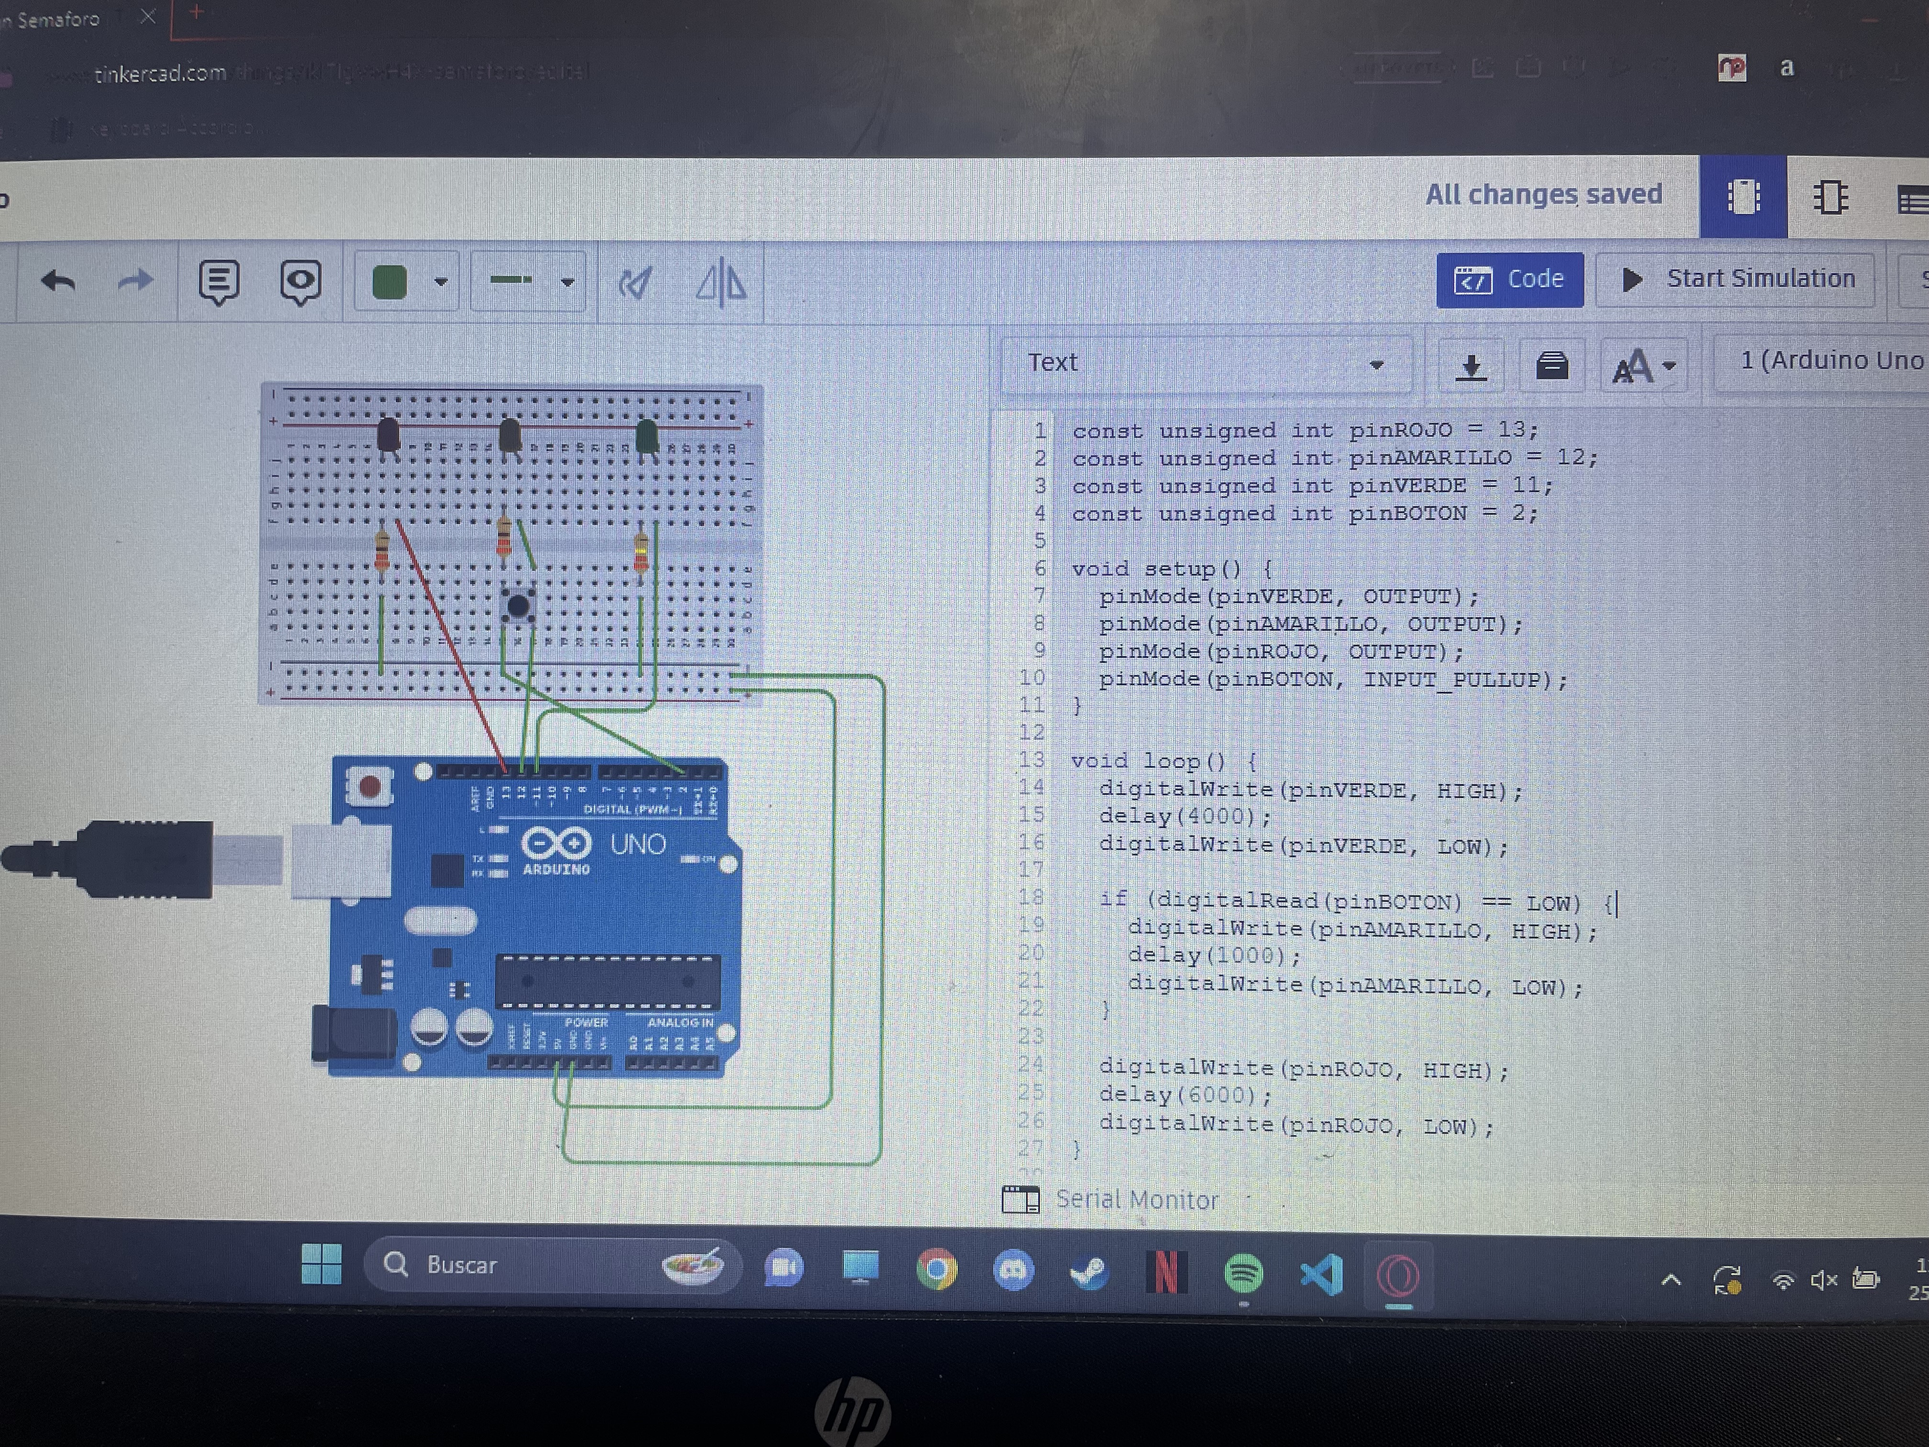
Task: Switch to Schematic view icon
Action: pyautogui.click(x=1829, y=197)
